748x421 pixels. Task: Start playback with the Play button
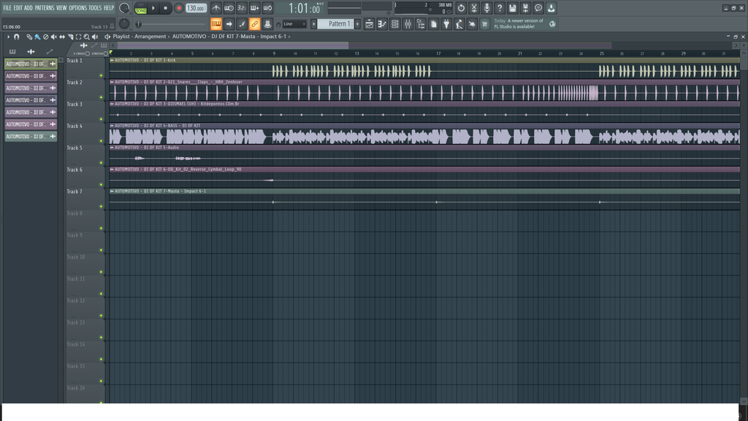[153, 8]
